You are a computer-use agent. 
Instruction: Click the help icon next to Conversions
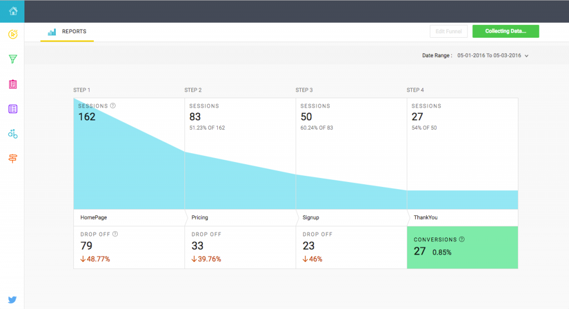(462, 240)
